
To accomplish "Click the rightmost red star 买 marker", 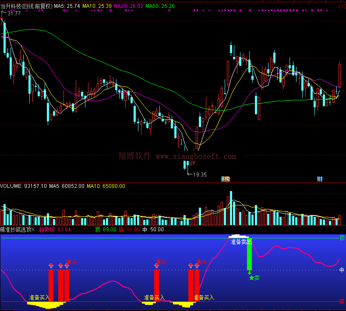I will (x=201, y=262).
